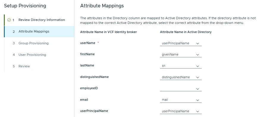Image resolution: width=257 pixels, height=117 pixels.
Task: Click the chevron arrow beside sn
Action: click(198, 66)
